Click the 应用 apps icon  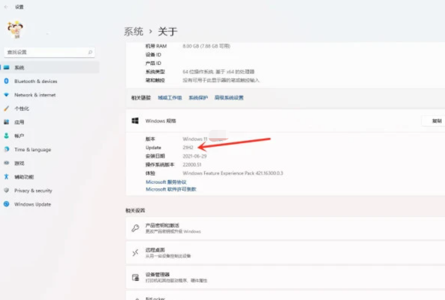pyautogui.click(x=6, y=122)
